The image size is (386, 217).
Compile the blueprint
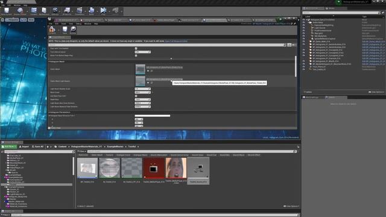pos(52,30)
